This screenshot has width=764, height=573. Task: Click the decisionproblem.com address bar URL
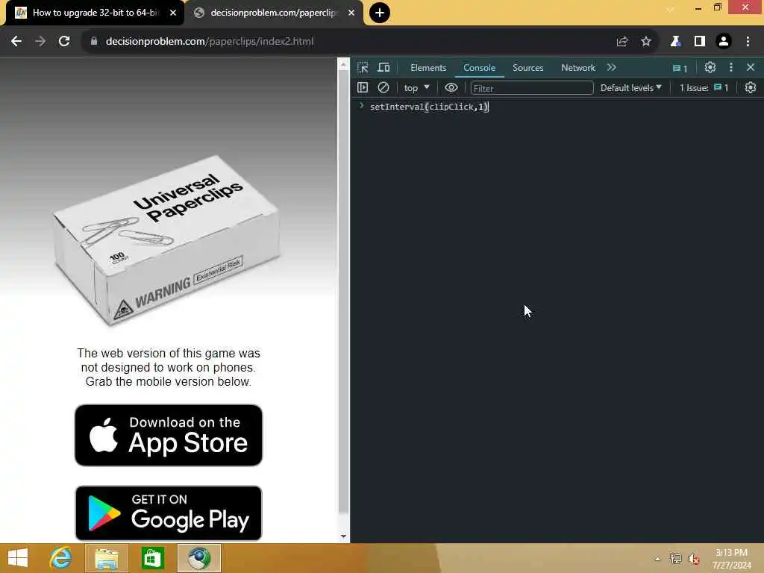(210, 42)
